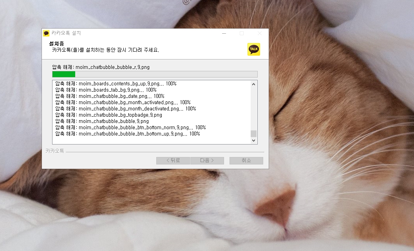Click the 카카오톡 label above the buttons
This screenshot has width=414, height=251.
(x=55, y=151)
